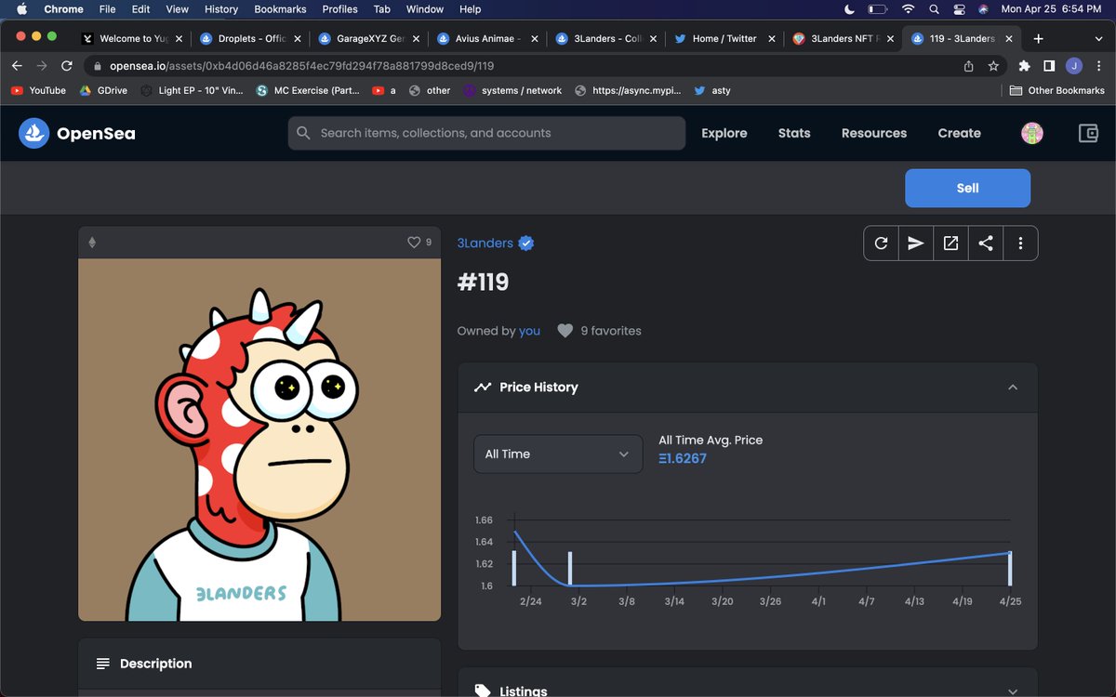Open the 'other' bookmarks folder
The image size is (1116, 697).
coord(430,90)
